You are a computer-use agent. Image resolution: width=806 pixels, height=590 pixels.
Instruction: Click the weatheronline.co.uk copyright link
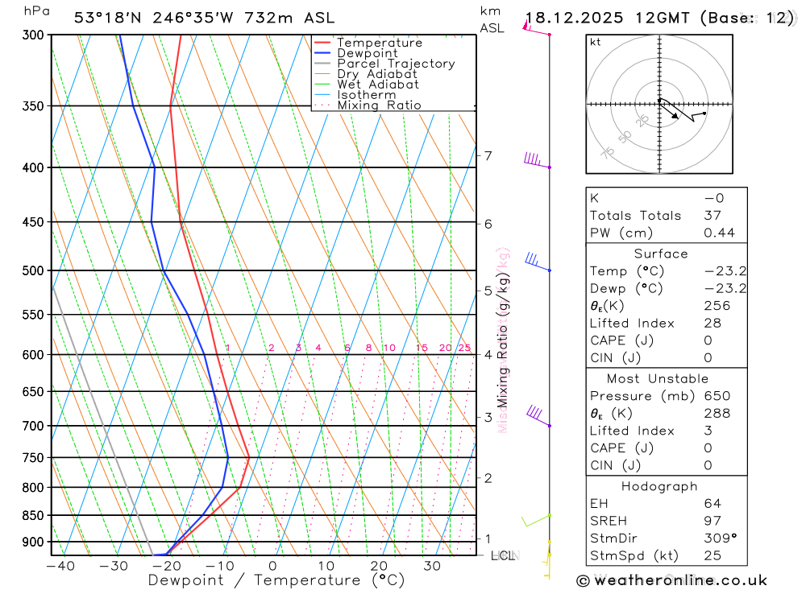click(x=672, y=580)
